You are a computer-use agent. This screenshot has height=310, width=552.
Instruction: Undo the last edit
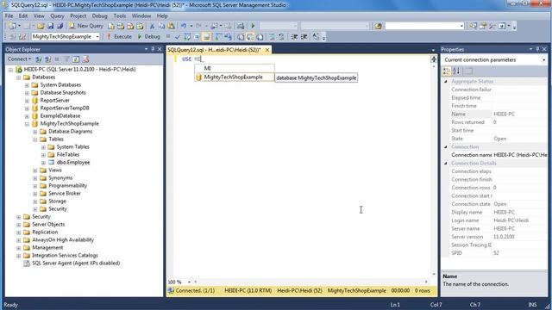coord(184,26)
